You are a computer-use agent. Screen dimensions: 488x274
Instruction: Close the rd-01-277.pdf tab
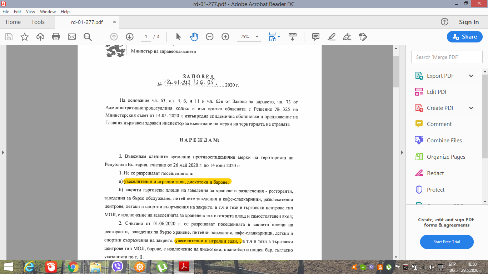point(114,22)
